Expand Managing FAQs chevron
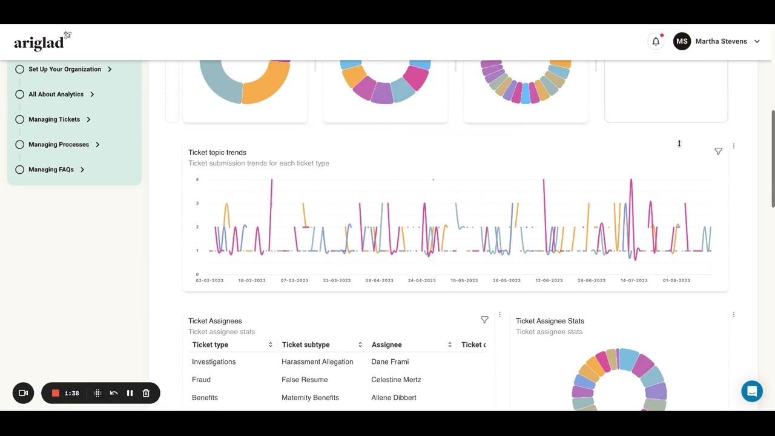This screenshot has width=775, height=436. tap(82, 170)
